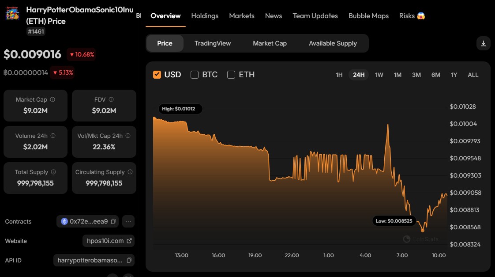Click the current price $0.009016
The height and width of the screenshot is (277, 495).
point(32,54)
